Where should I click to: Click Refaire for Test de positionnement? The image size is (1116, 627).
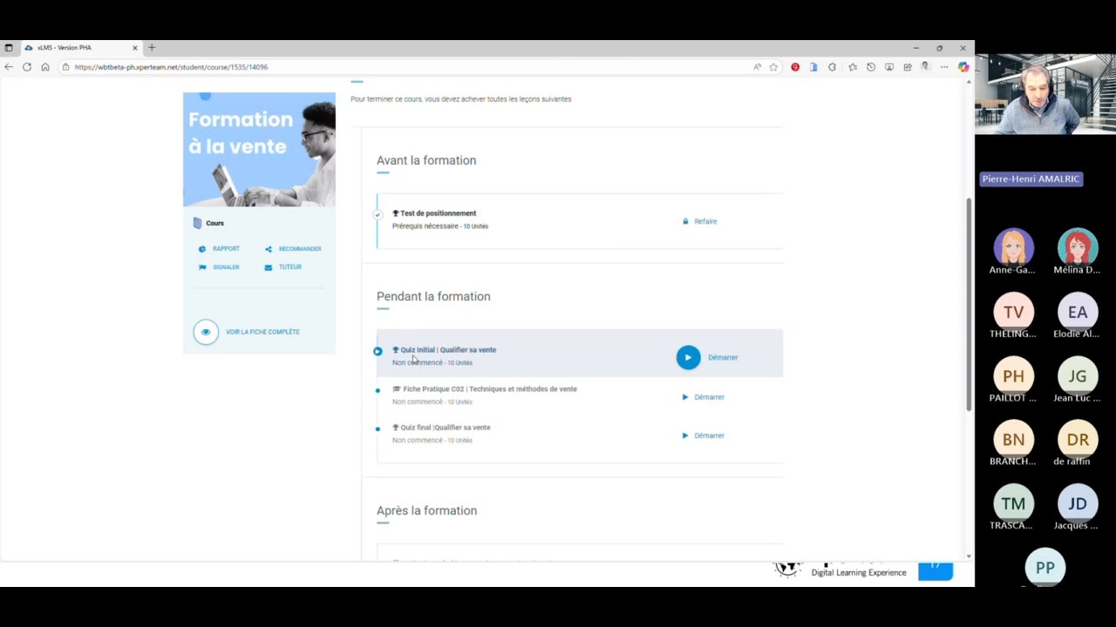705,221
